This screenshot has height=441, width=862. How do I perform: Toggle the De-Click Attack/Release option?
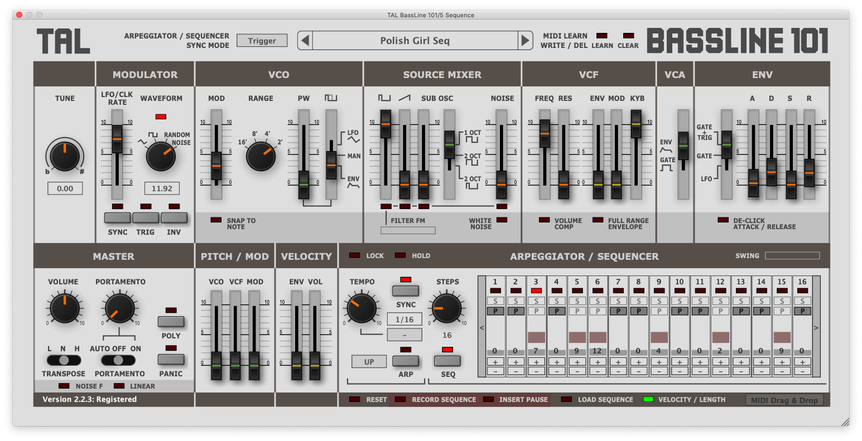tap(723, 220)
